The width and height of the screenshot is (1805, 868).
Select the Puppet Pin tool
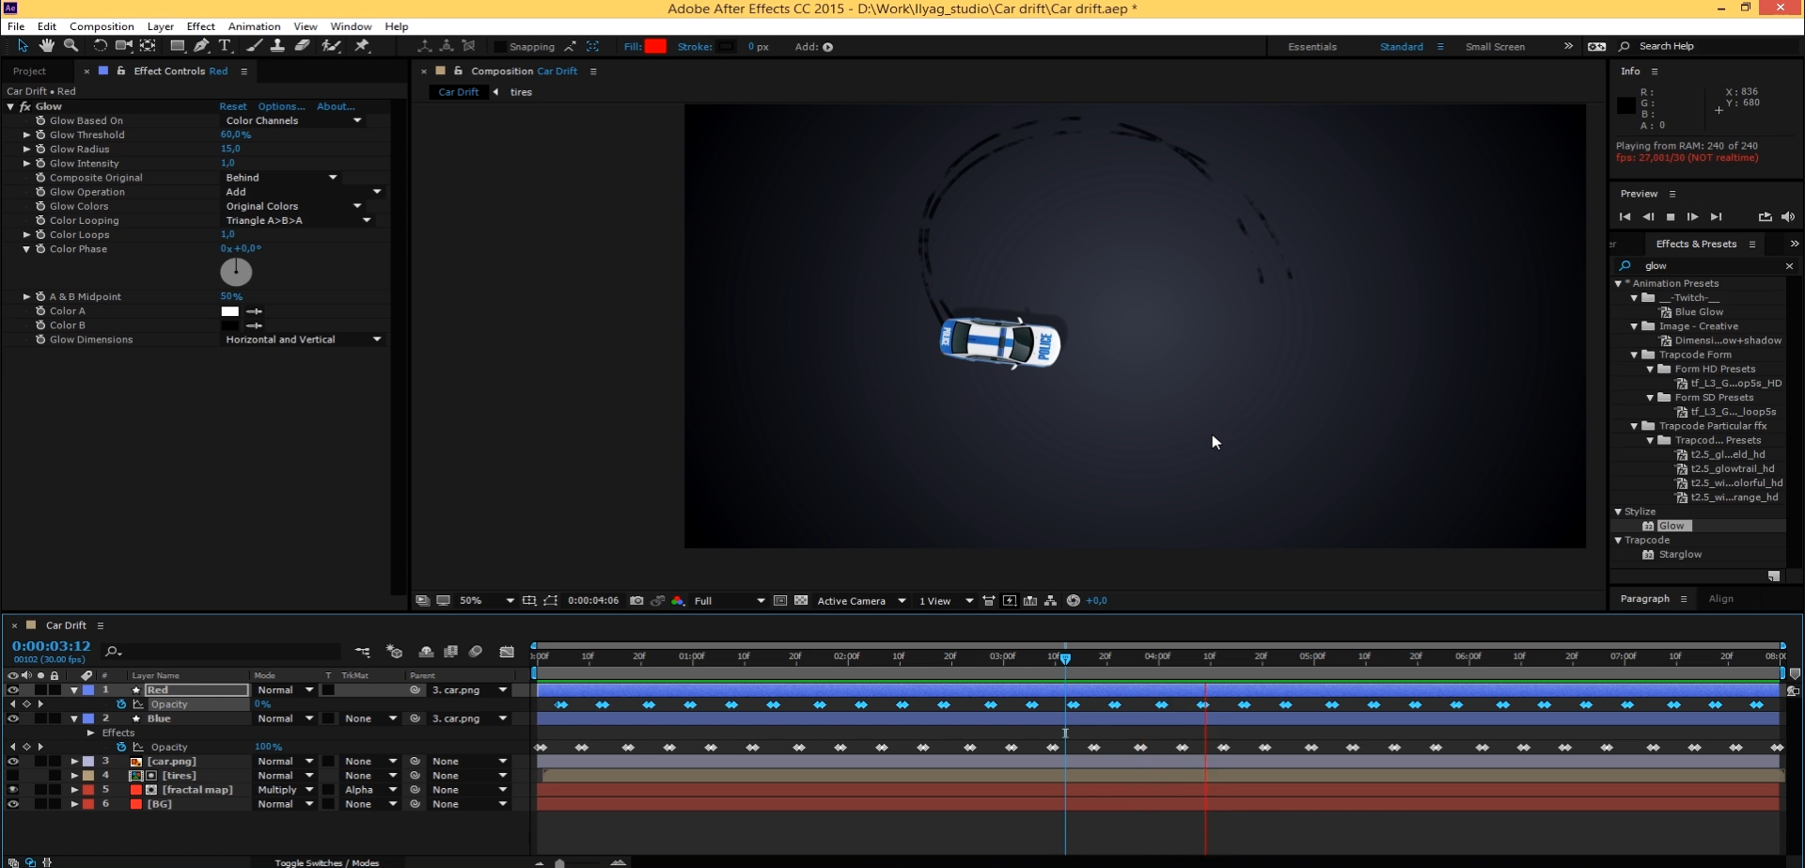coord(362,45)
